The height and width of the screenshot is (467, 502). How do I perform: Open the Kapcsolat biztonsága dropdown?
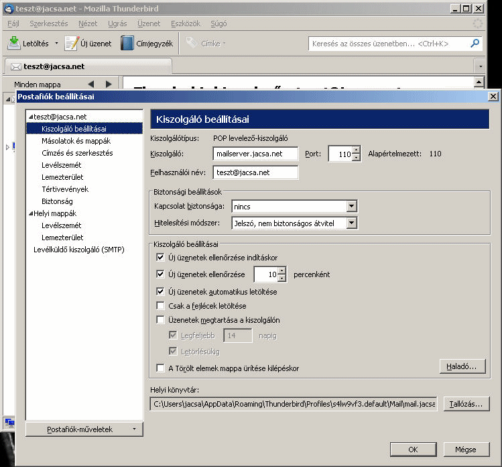coord(294,207)
